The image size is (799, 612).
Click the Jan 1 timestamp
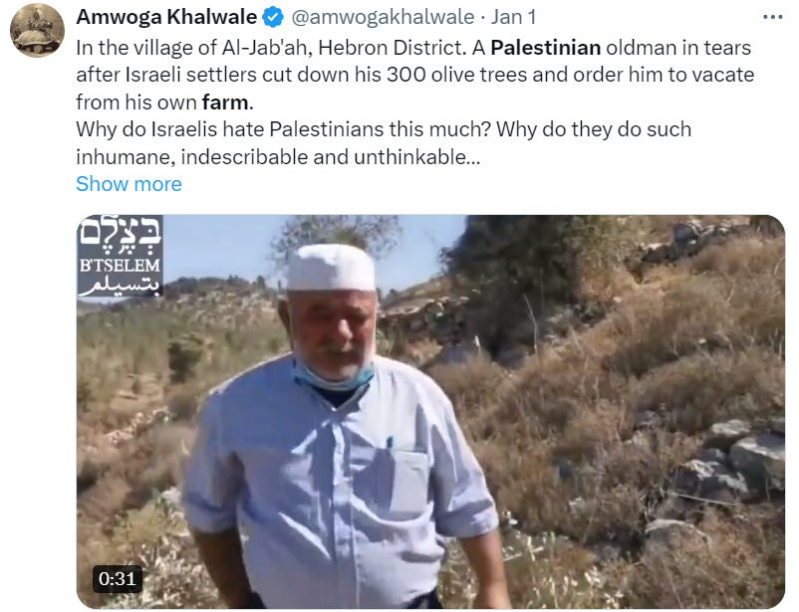(x=513, y=17)
